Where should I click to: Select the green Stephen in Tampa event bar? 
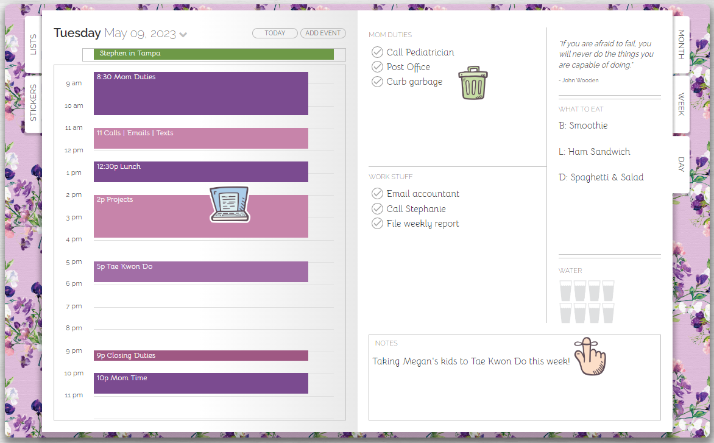(213, 54)
